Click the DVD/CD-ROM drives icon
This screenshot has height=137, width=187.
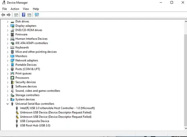point(12,30)
